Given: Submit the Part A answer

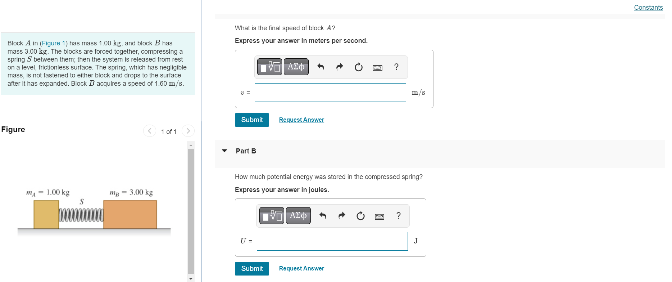Looking at the screenshot, I should coord(252,120).
